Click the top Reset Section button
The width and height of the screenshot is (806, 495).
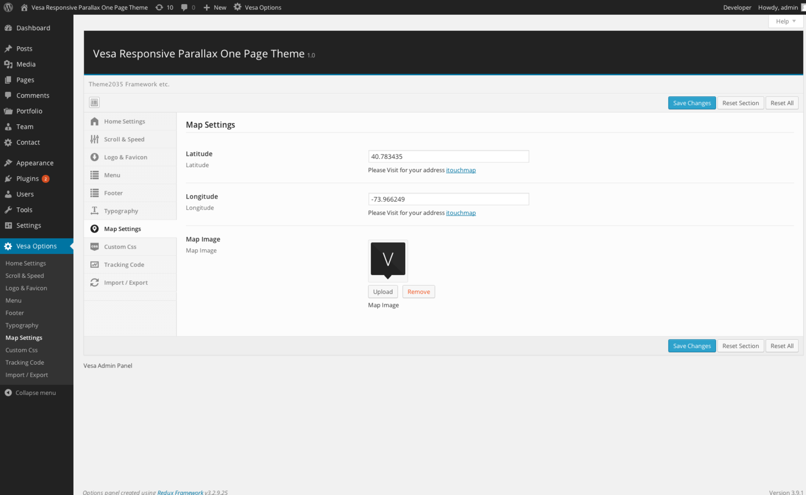[740, 103]
